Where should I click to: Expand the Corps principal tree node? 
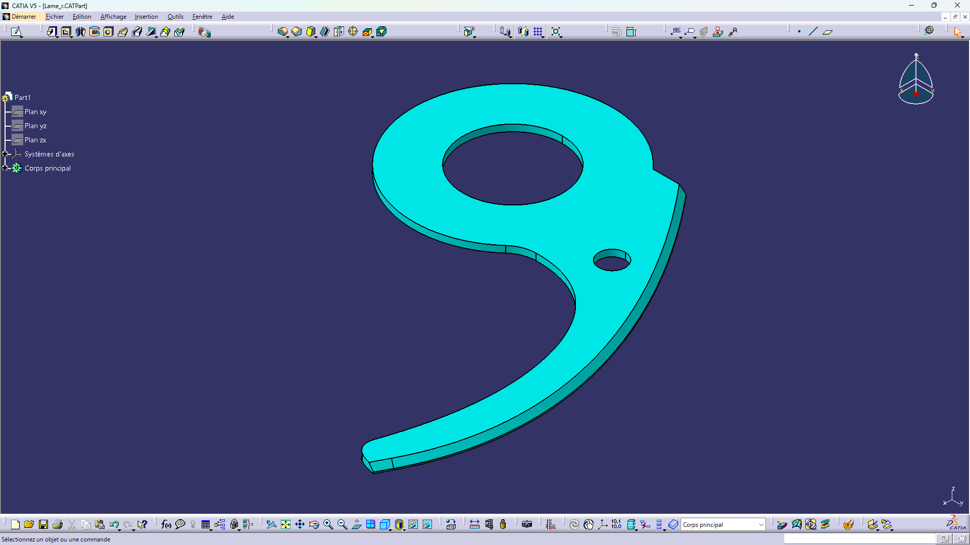[x=5, y=168]
